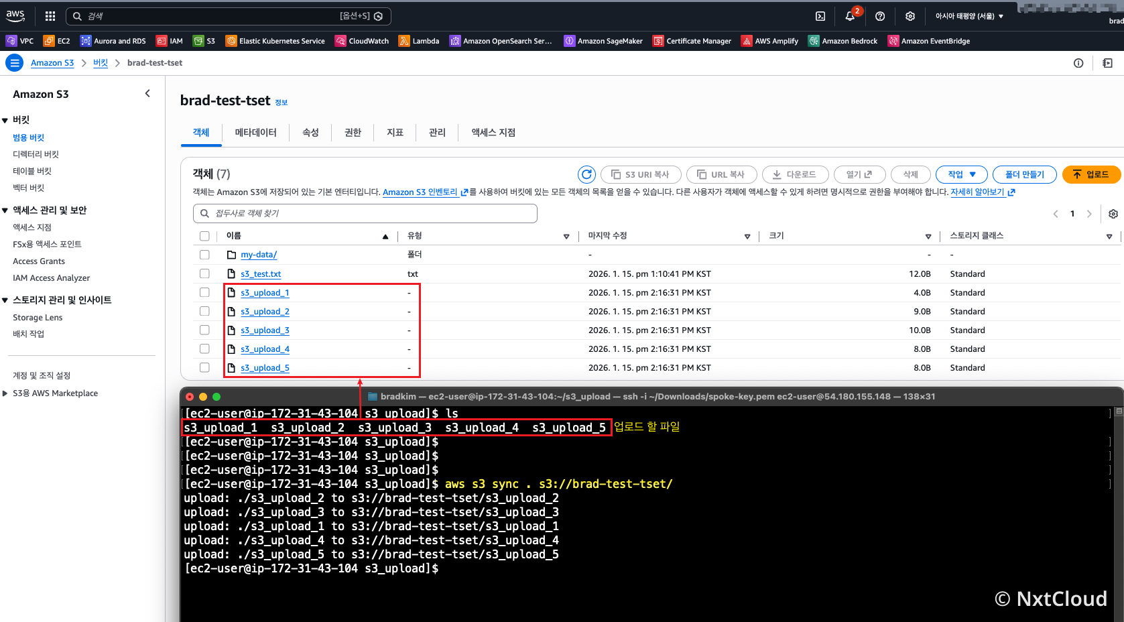
Task: Open Aurora and RDS shortcut
Action: click(113, 41)
